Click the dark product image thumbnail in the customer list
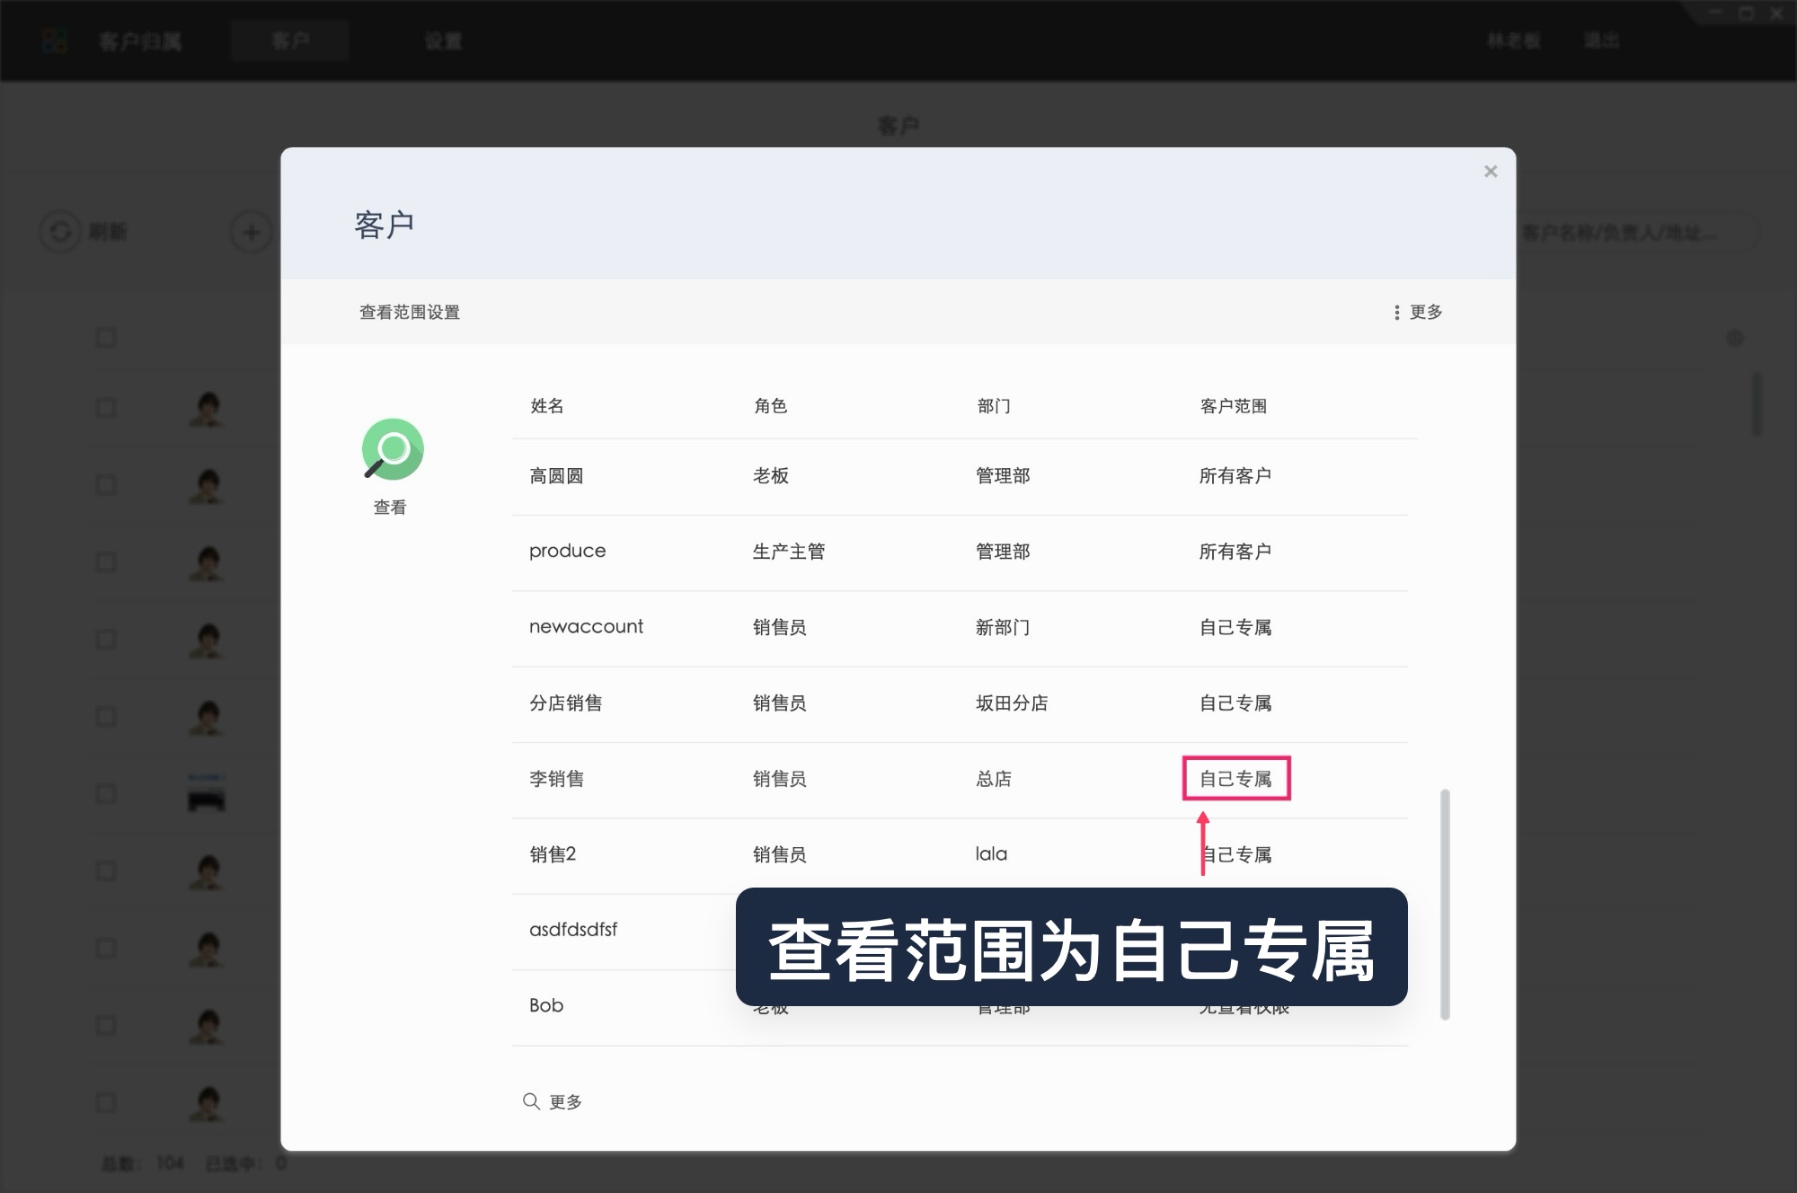Screen dimensions: 1797x1193 click(x=205, y=792)
